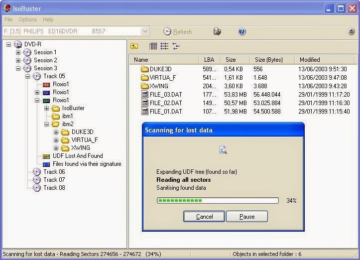Click 'Sanitising found data' step text
Image resolution: width=360 pixels, height=260 pixels.
[x=181, y=188]
